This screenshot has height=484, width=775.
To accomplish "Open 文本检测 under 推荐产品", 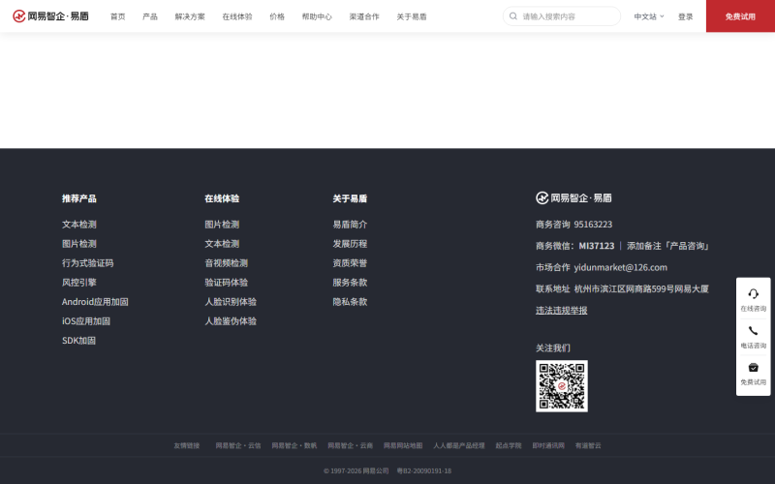I will [x=79, y=225].
